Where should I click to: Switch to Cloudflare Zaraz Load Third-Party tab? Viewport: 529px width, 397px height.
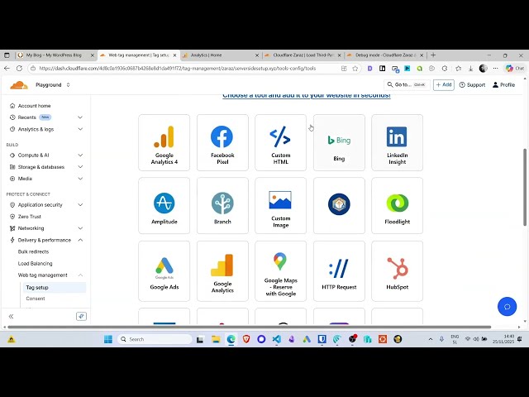[x=303, y=55]
